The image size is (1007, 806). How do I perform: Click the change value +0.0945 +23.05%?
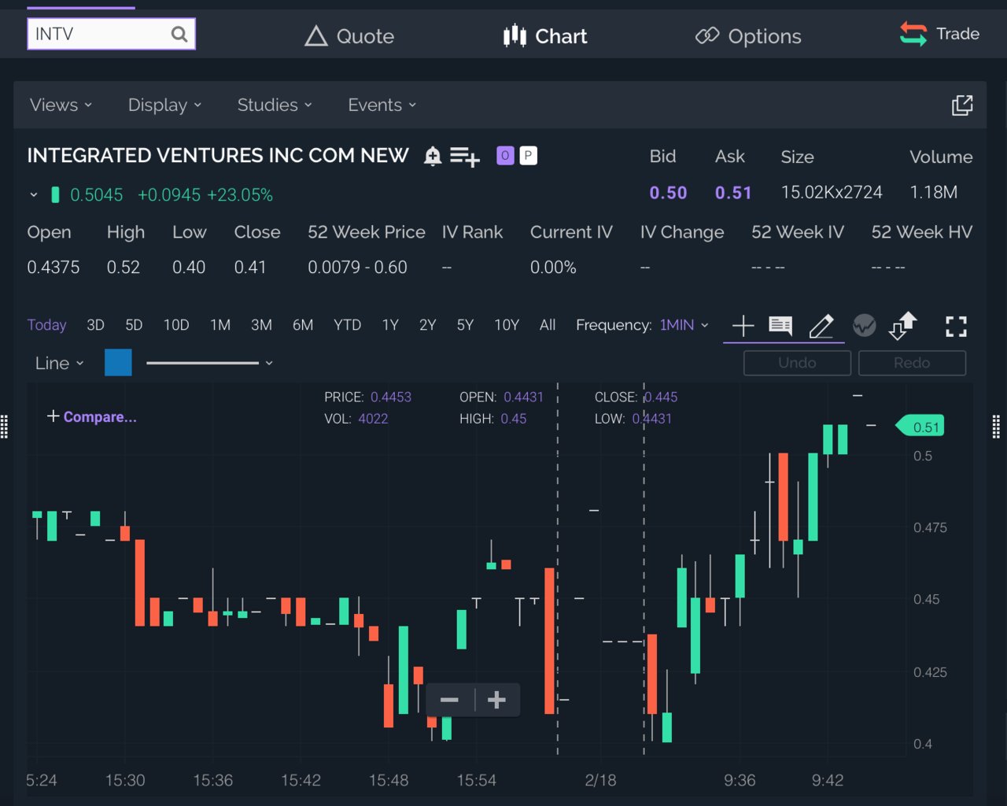coord(205,195)
